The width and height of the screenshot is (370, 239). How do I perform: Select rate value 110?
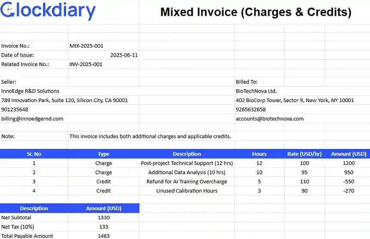304,181
